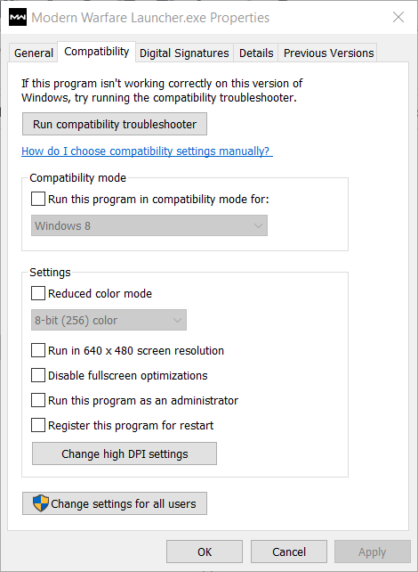This screenshot has width=418, height=572.
Task: Expand the 8-bit (256) color dropdown
Action: tap(109, 320)
